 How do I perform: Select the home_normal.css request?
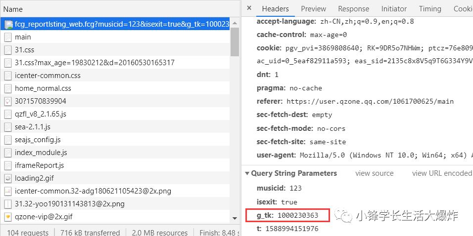point(43,88)
